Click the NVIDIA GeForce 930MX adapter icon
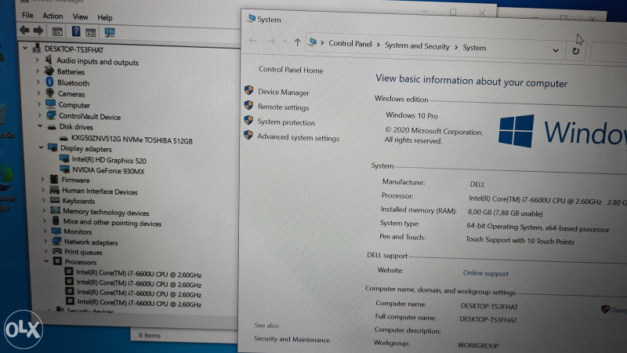Viewport: 627px width, 353px height. pos(65,169)
